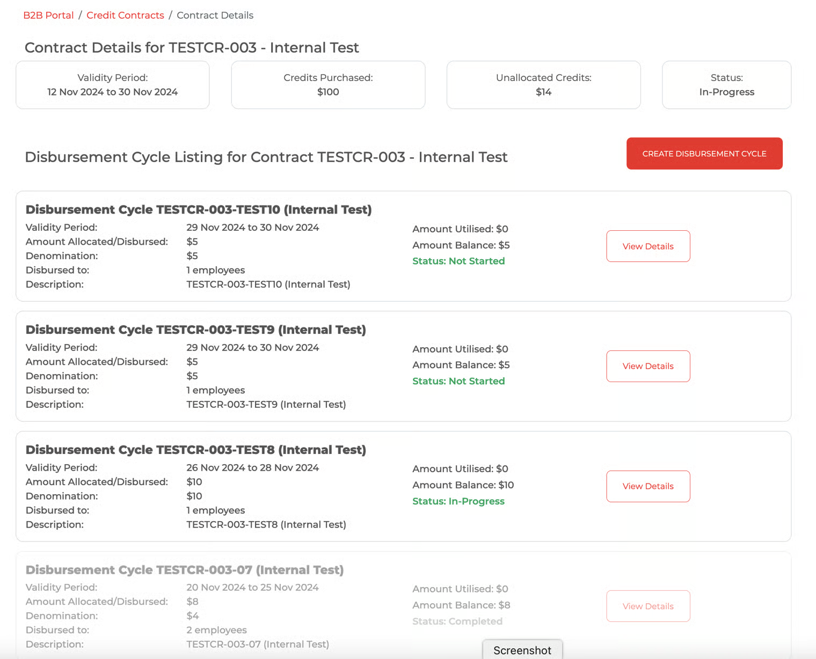Viewport: 816px width, 659px height.
Task: View Details for cycle TESTCR-003-TEST10
Action: (x=648, y=246)
